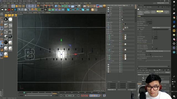This screenshot has width=177, height=99.
Task: Click the Light object icon
Action: tap(79, 6)
